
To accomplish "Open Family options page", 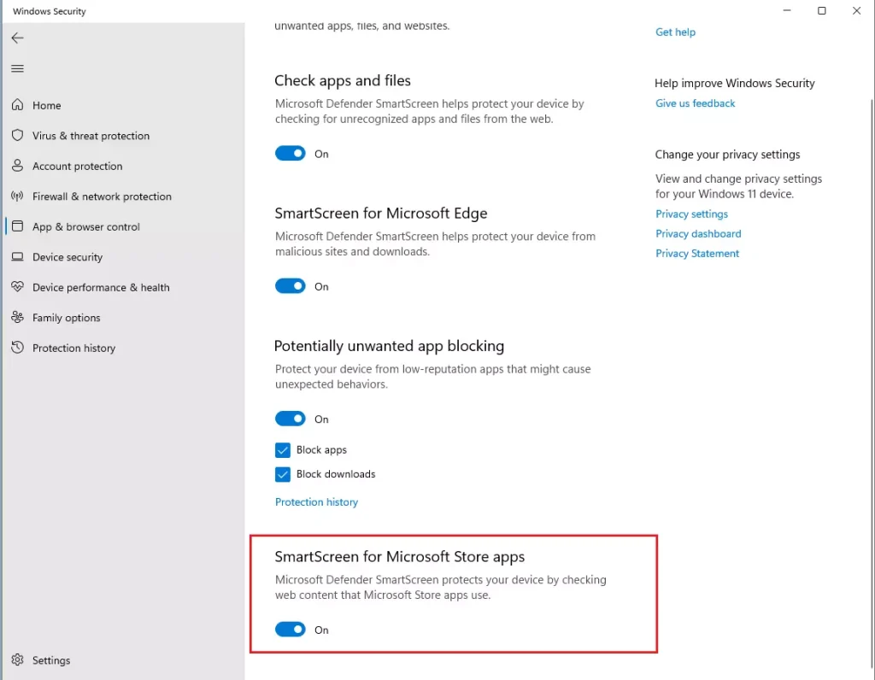I will [x=124, y=318].
